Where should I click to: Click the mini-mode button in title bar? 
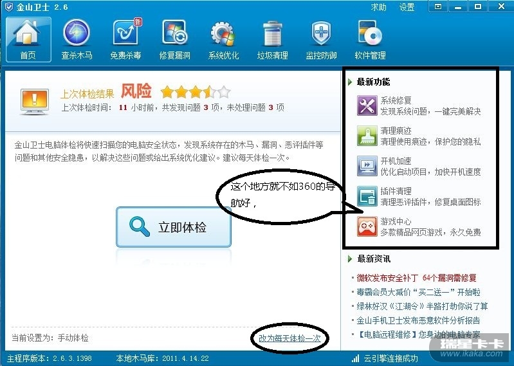point(438,6)
